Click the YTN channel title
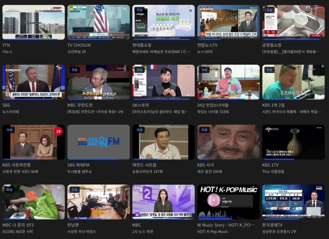 6,45
